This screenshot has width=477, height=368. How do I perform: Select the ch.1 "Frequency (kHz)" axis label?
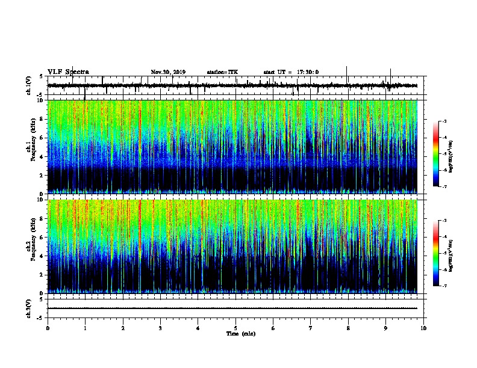(33, 140)
